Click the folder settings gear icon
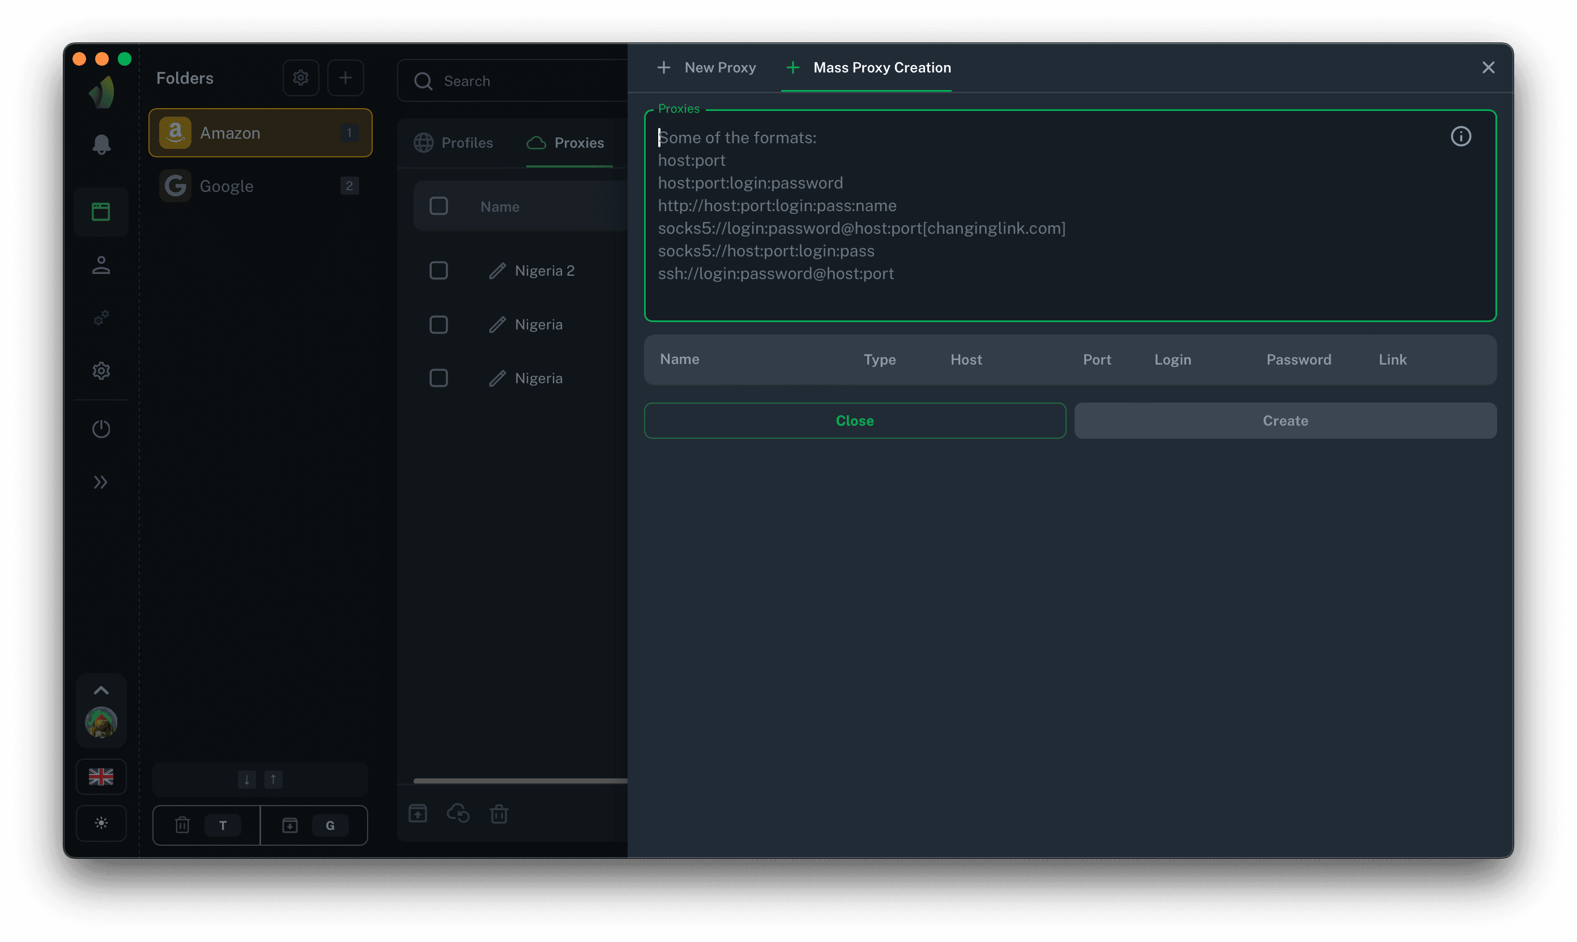This screenshot has width=1577, height=942. tap(300, 78)
